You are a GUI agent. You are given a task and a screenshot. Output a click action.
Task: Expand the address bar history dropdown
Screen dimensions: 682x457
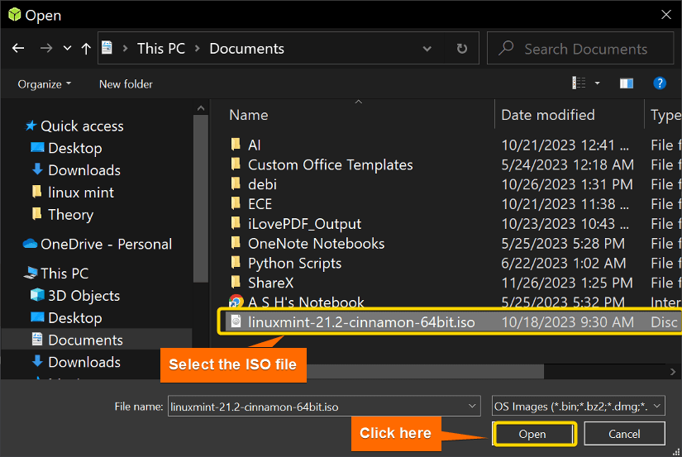(x=427, y=49)
